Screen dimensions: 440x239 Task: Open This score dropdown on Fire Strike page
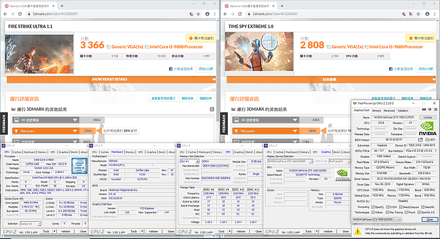[46, 131]
